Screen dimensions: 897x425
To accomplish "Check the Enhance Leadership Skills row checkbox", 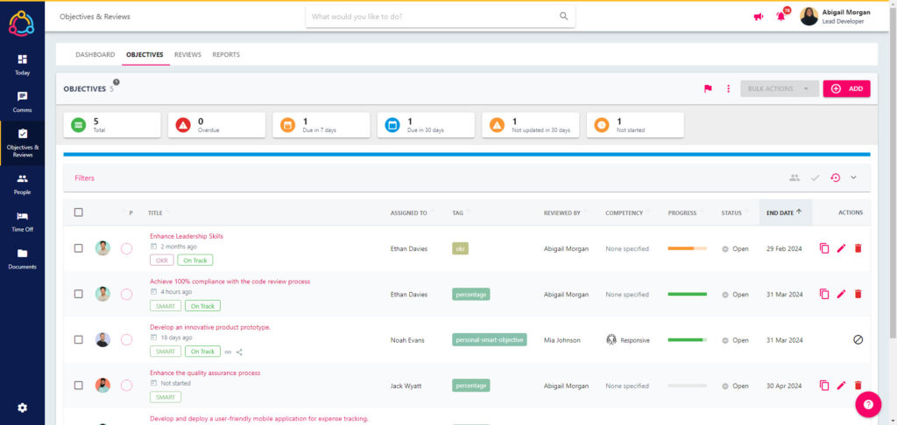I will coord(78,248).
